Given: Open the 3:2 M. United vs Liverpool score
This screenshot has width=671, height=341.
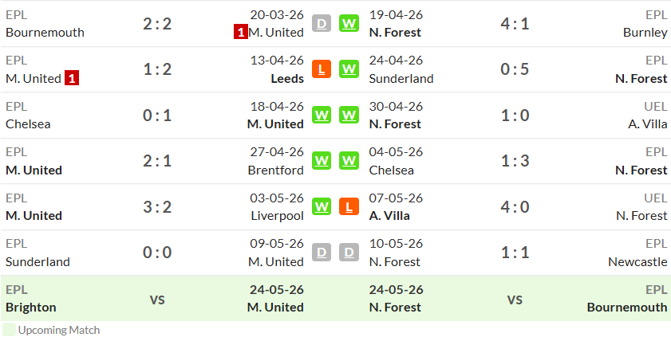Looking at the screenshot, I should [x=157, y=206].
